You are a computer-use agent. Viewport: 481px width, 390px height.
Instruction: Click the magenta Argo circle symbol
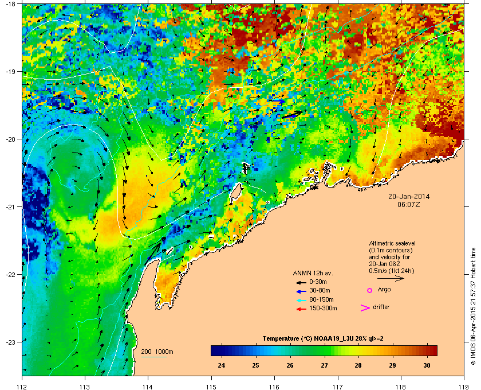click(370, 290)
